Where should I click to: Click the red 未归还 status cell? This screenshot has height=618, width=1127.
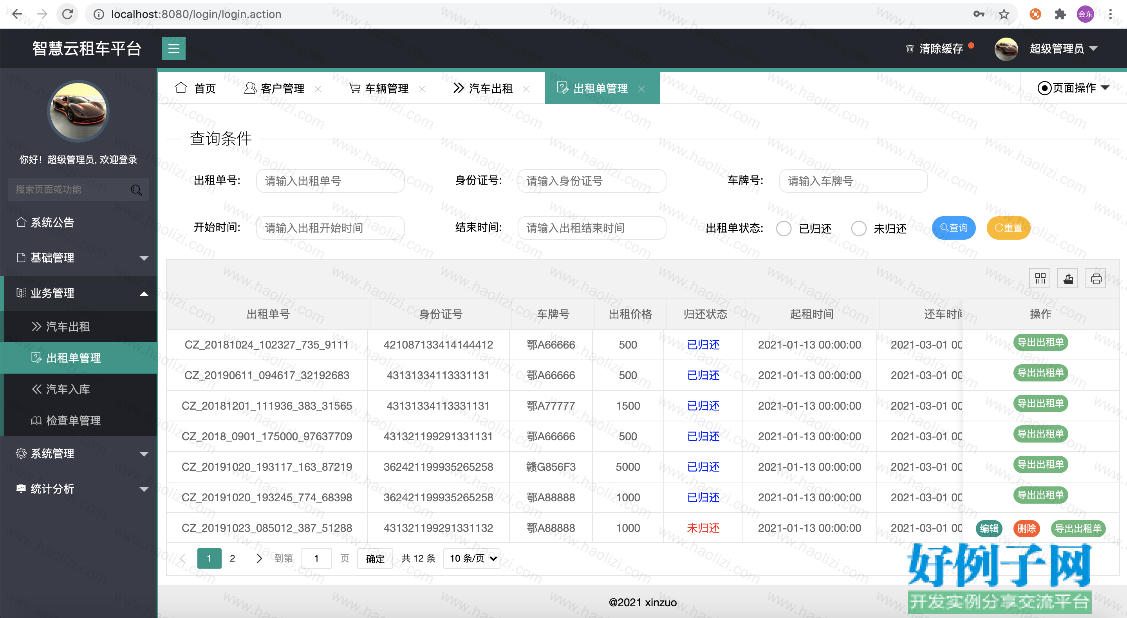coord(703,528)
